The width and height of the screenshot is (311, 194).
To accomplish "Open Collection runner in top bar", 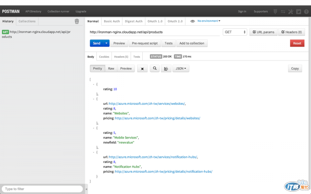I will [58, 12].
